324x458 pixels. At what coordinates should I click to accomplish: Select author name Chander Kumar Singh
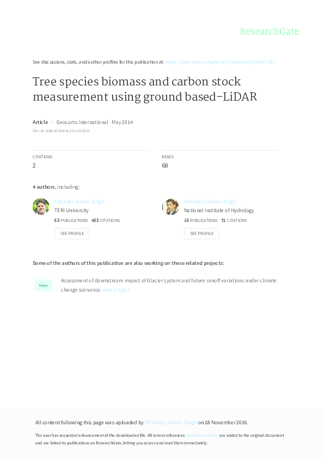[78, 201]
